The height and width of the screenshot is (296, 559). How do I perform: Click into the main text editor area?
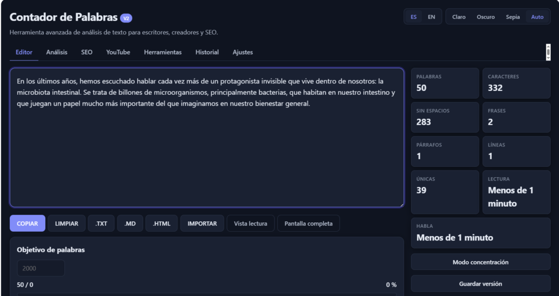coord(207,137)
